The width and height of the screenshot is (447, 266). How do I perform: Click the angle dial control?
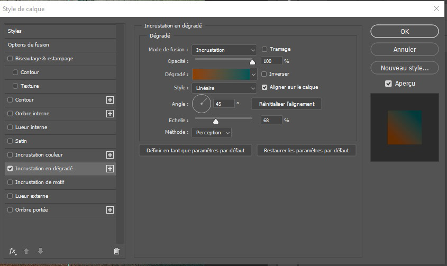point(202,104)
